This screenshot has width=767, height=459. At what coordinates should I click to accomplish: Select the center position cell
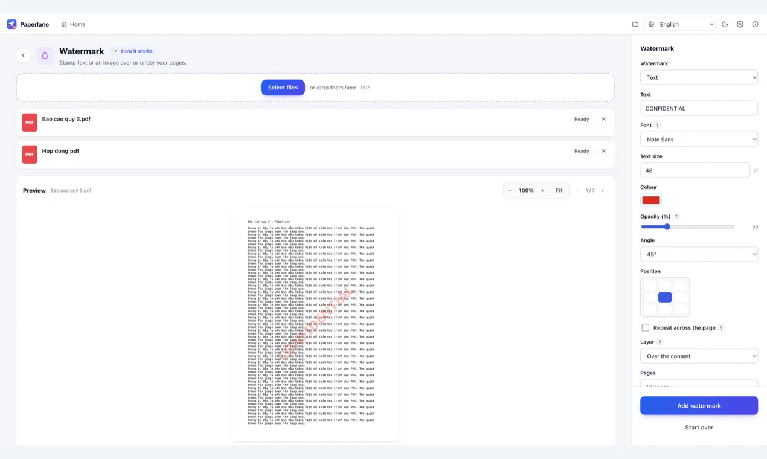[665, 297]
